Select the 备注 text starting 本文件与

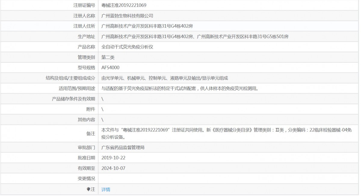tap(226, 134)
